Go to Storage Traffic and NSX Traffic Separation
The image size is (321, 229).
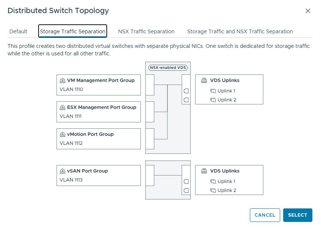[x=240, y=31]
